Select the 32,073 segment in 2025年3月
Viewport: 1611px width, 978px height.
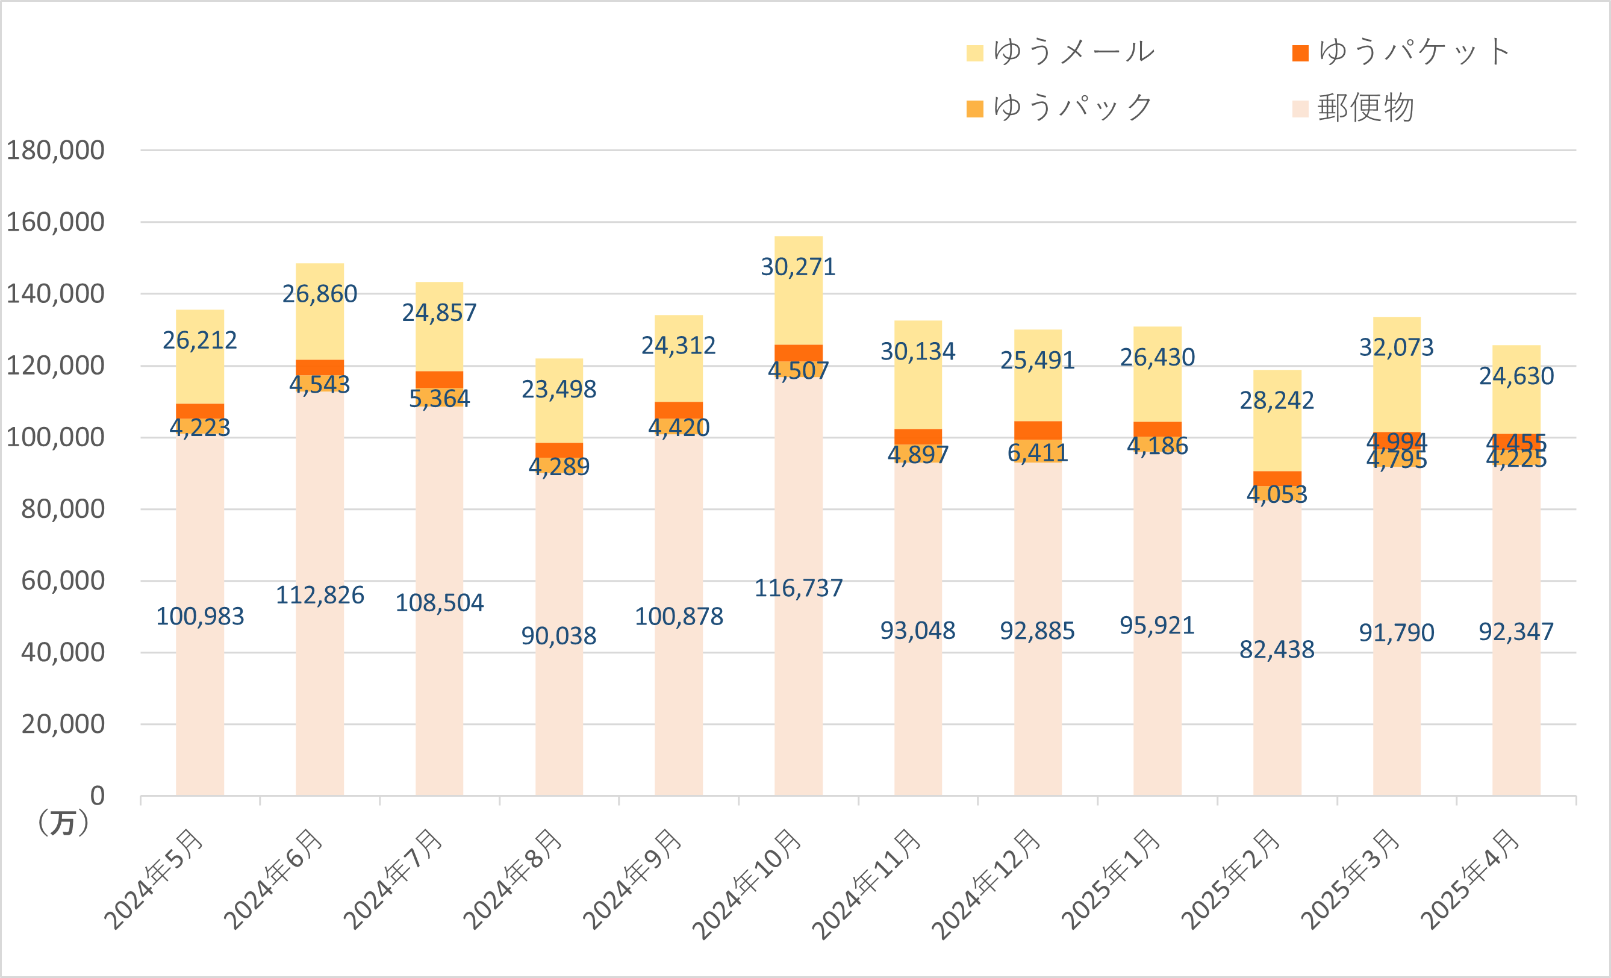[1397, 375]
